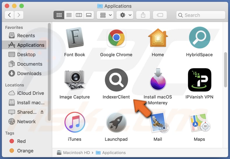Select the iTunes app icon

75,122
